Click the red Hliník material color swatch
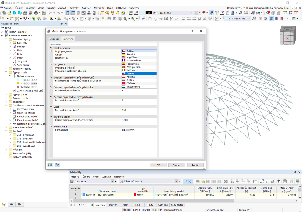 click(135, 195)
